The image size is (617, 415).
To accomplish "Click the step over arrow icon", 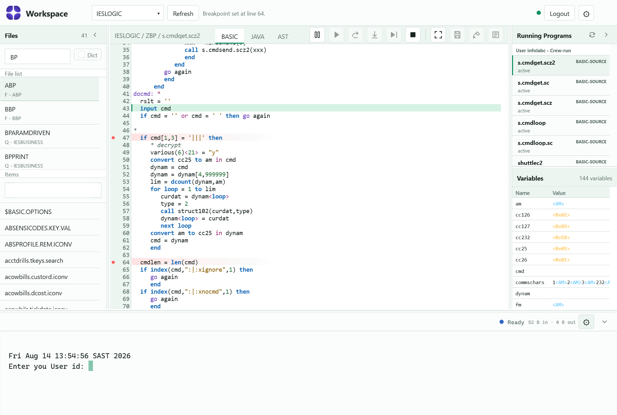I will tap(356, 35).
